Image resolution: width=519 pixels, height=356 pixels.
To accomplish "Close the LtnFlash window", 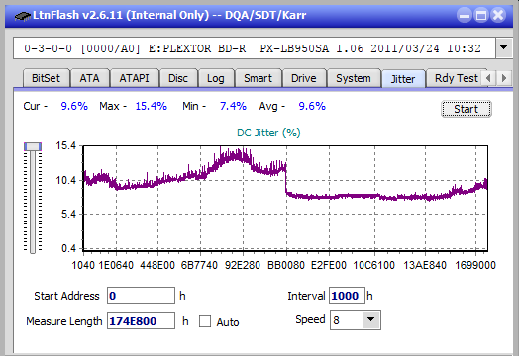I will coord(498,15).
